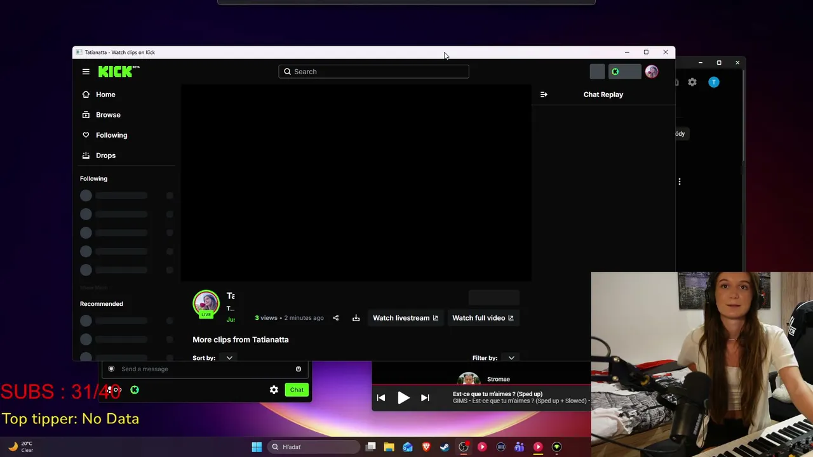Click the Kick coin icon below chat
Image resolution: width=813 pixels, height=457 pixels.
(135, 390)
